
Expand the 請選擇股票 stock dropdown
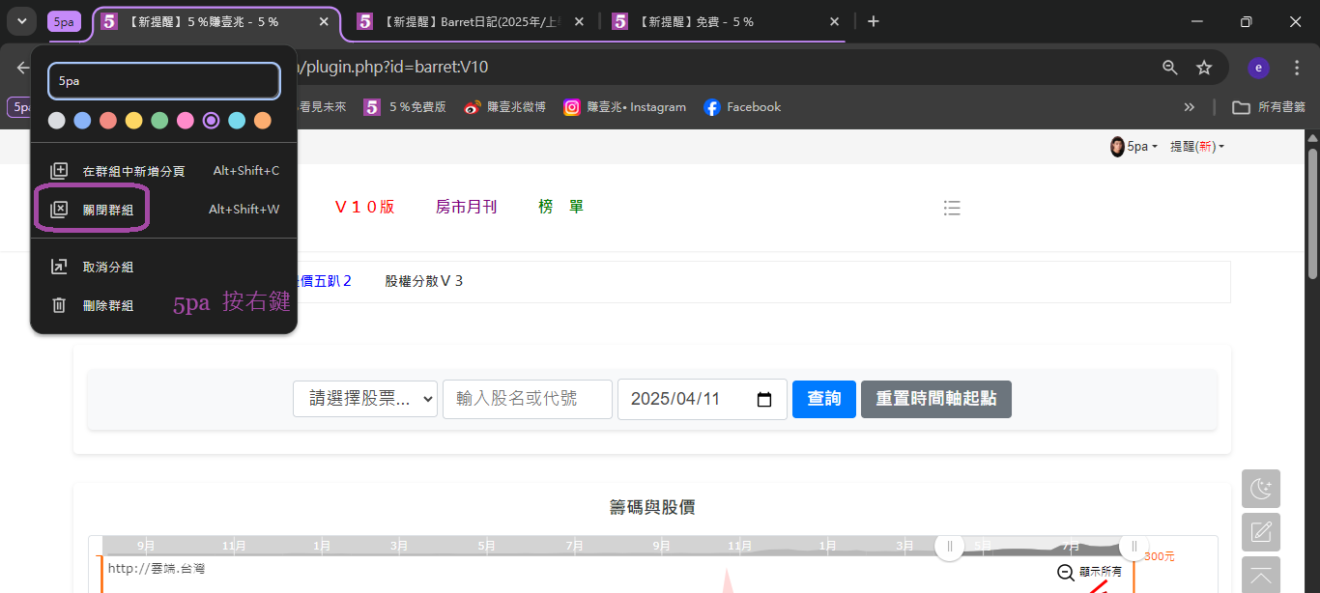[365, 399]
